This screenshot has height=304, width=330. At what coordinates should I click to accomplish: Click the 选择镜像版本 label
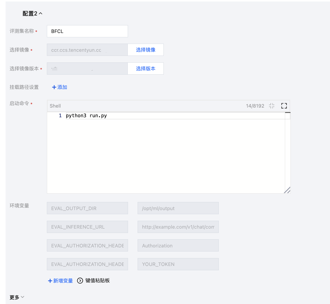click(x=24, y=69)
